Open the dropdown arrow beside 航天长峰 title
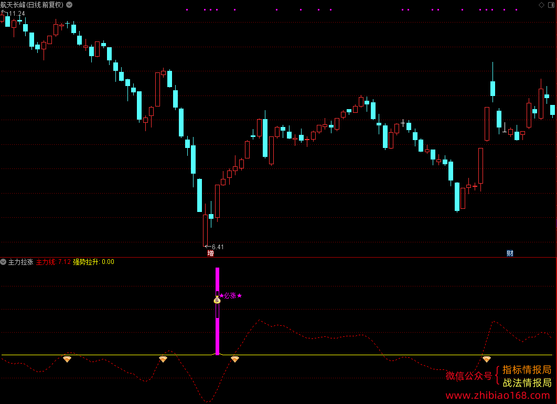The image size is (557, 404). pos(69,5)
